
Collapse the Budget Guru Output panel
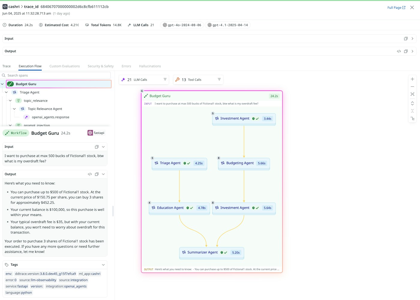point(103,174)
